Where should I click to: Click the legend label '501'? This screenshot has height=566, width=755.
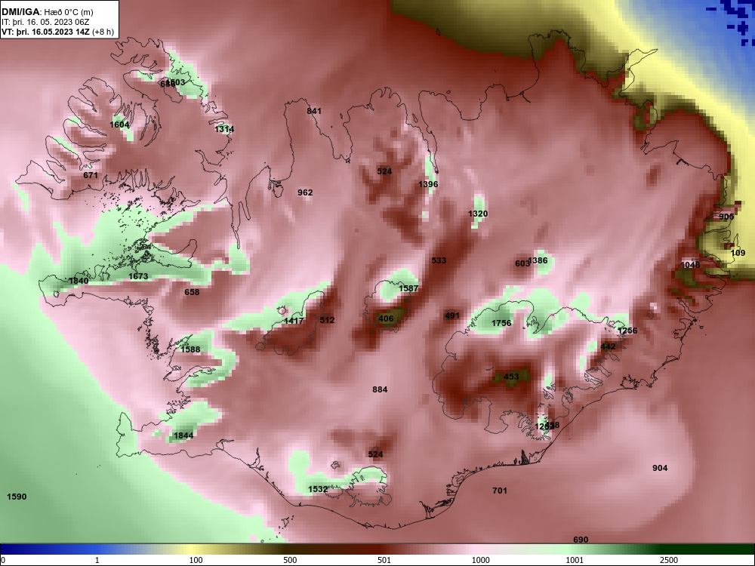[384, 560]
